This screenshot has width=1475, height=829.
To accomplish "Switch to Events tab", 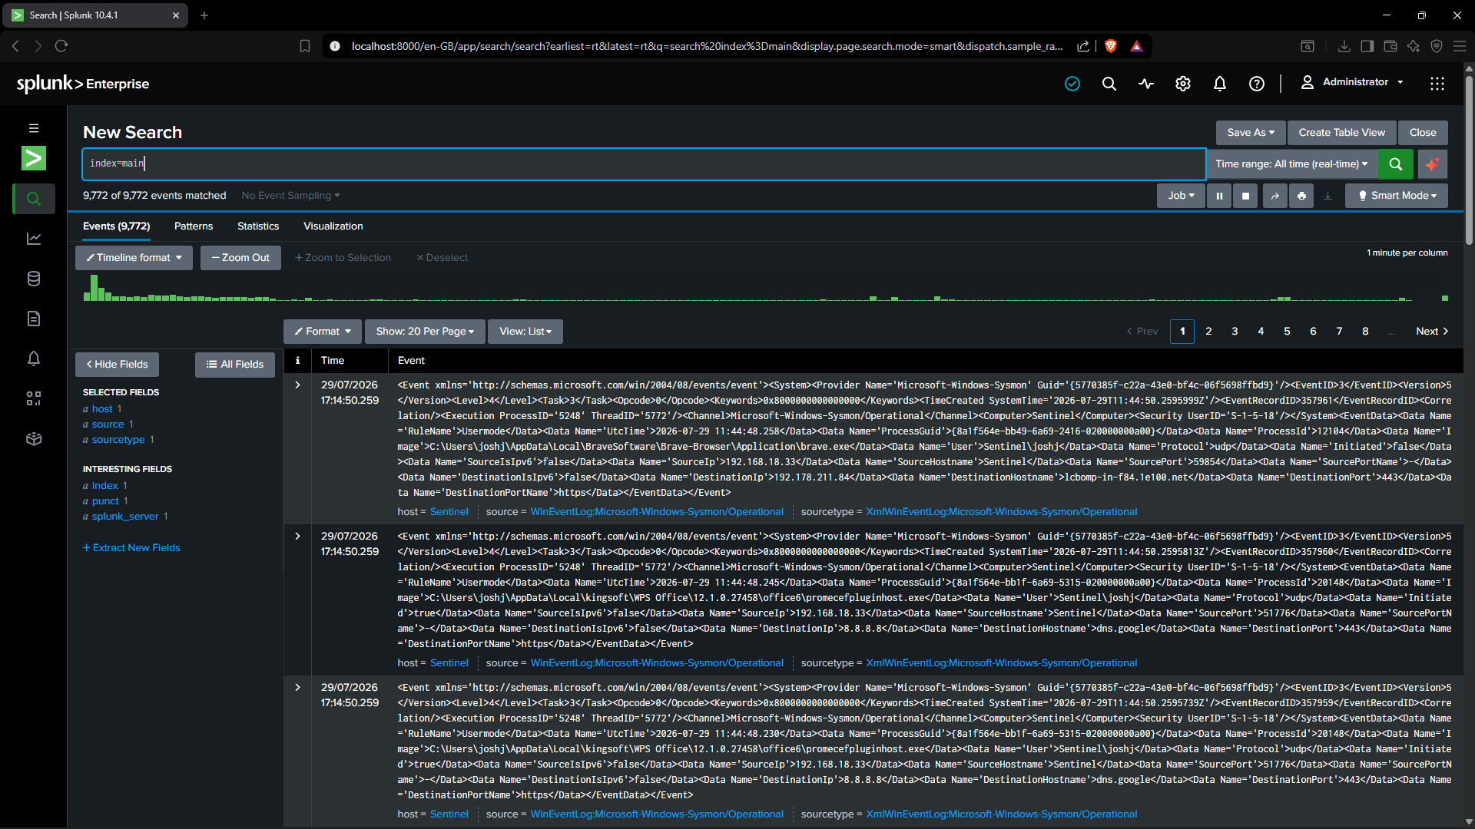I will tap(116, 226).
